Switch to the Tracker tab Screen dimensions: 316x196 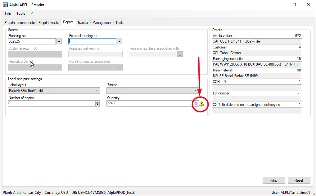coord(83,23)
